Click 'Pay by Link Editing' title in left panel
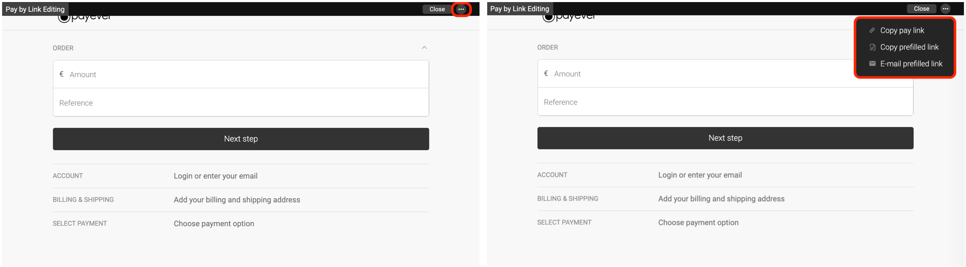The image size is (966, 267). (35, 9)
